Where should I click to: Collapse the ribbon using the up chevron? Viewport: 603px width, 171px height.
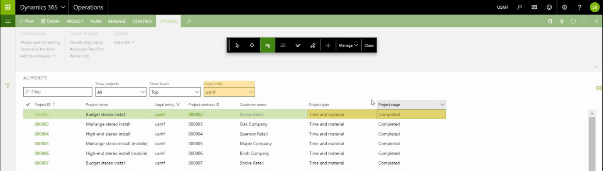596,67
